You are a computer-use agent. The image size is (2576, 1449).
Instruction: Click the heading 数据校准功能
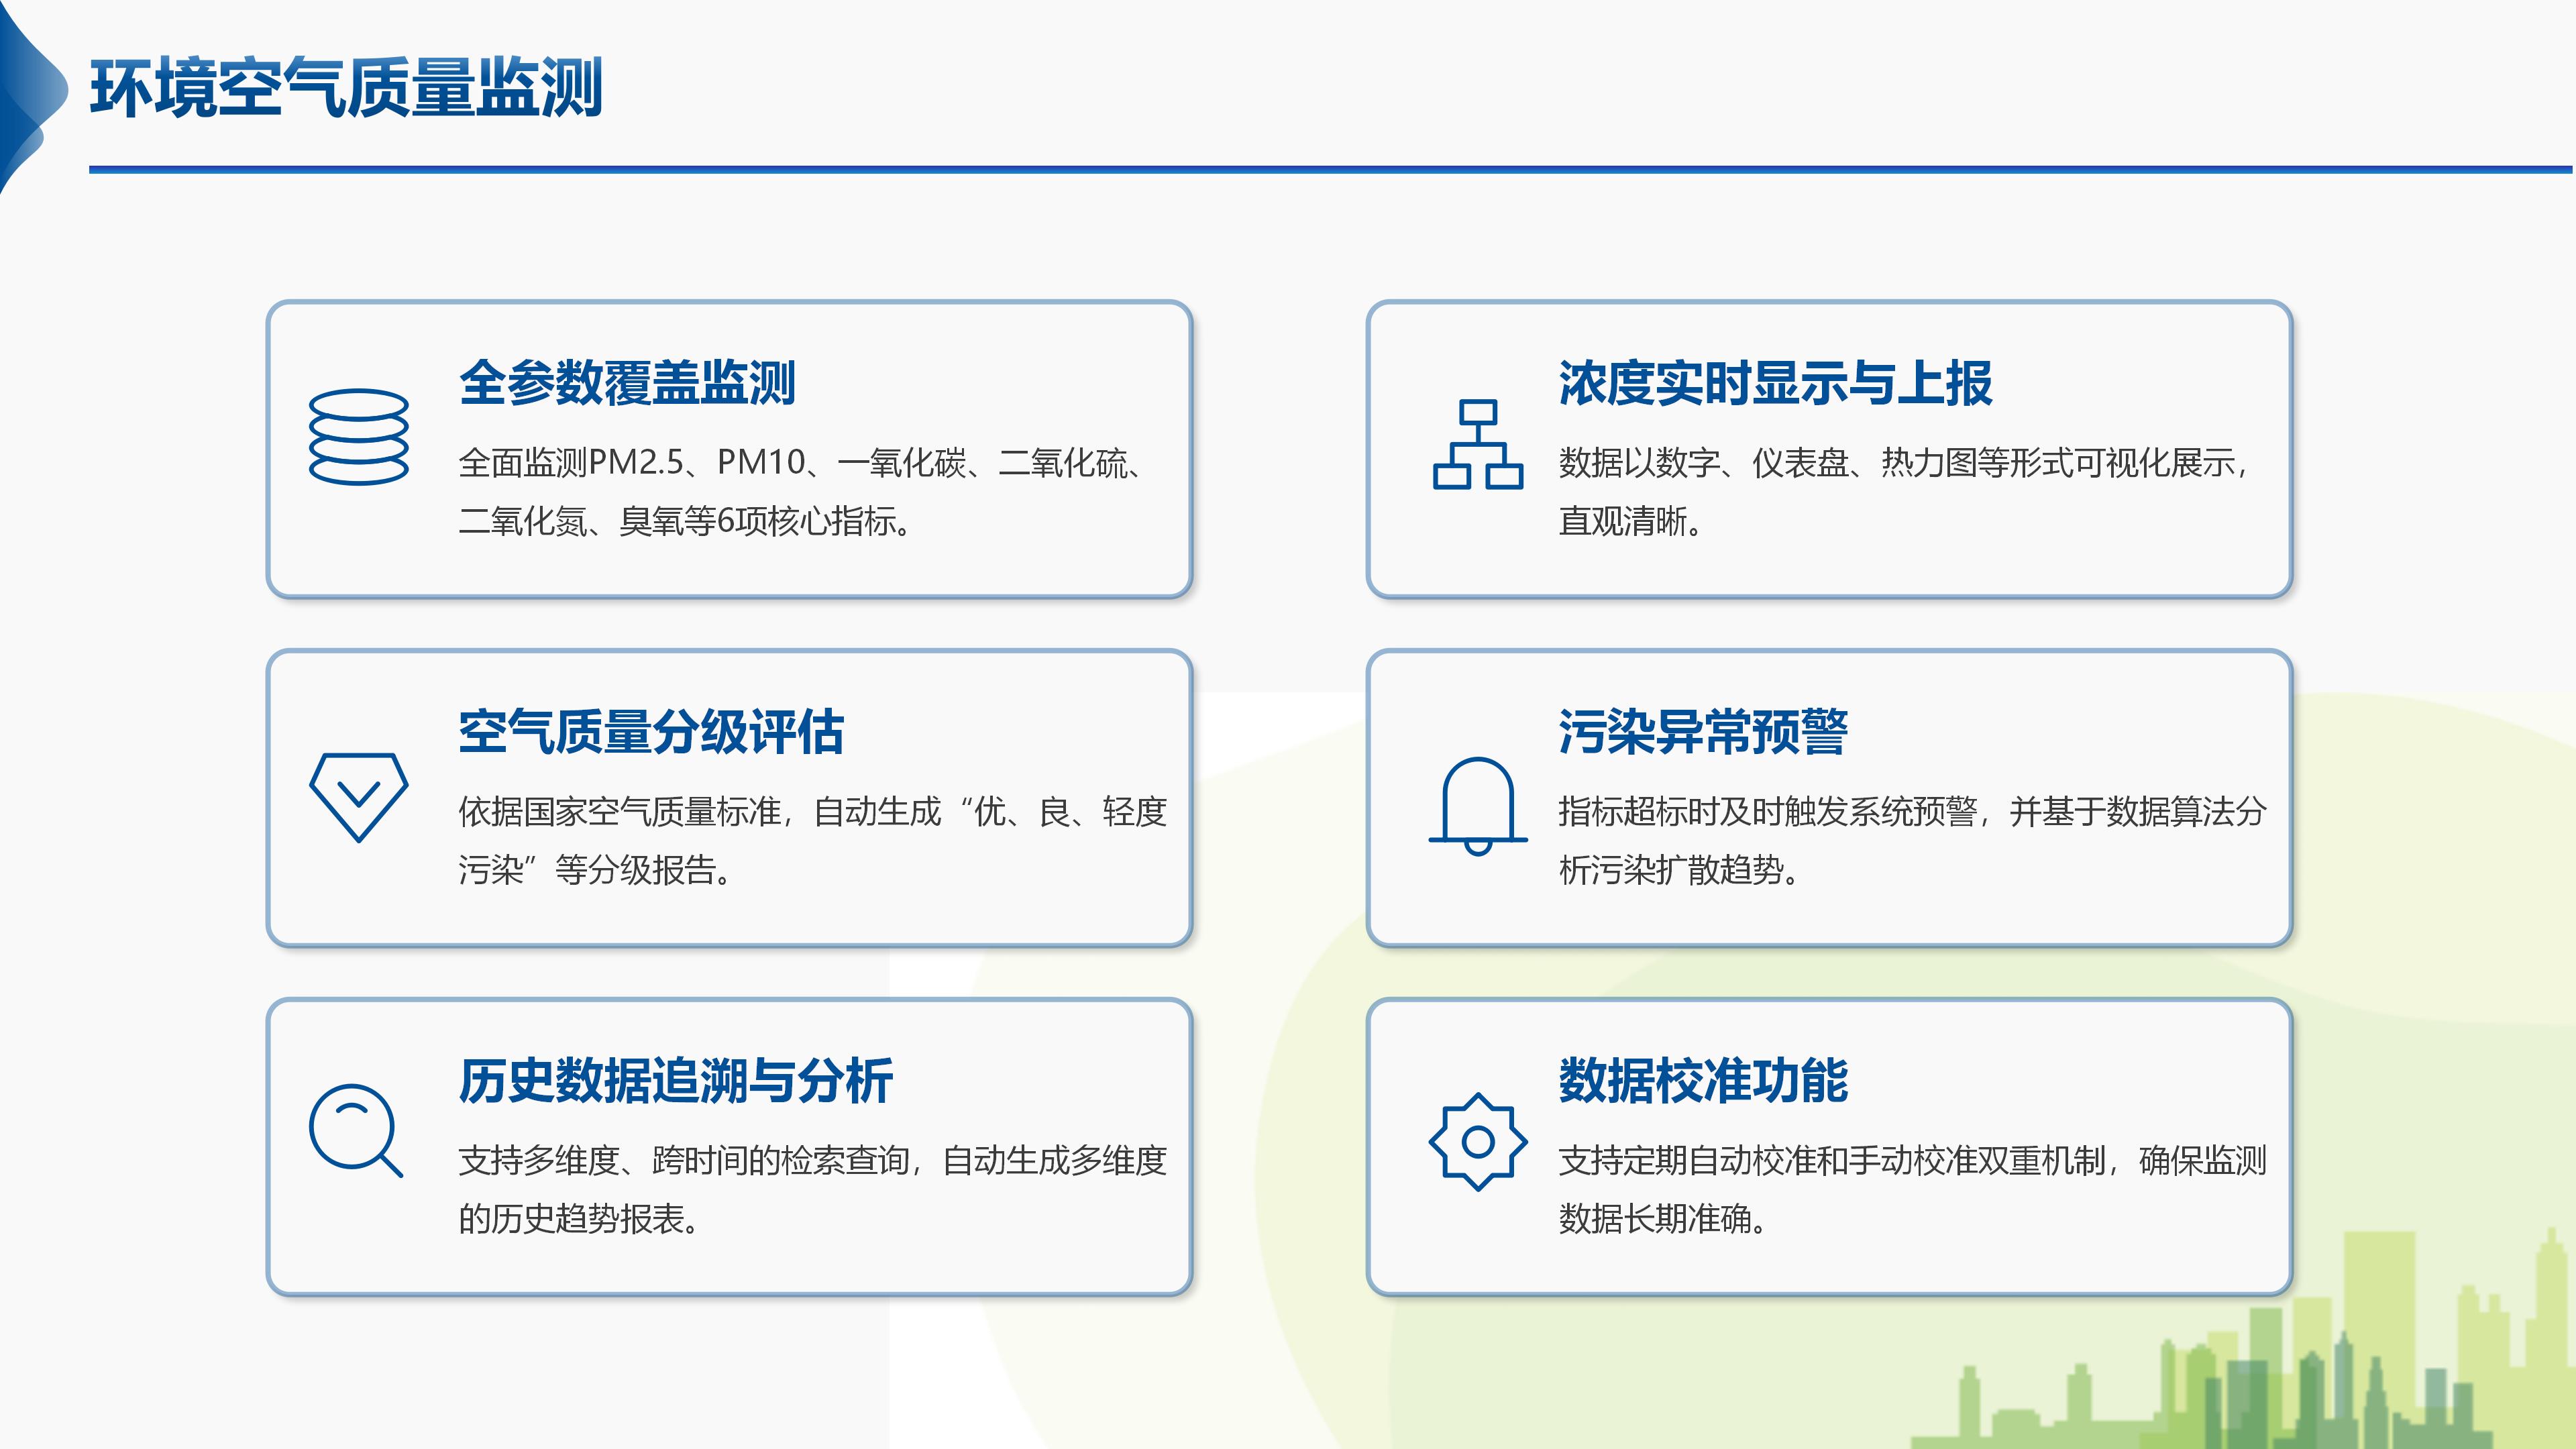pyautogui.click(x=1703, y=1081)
